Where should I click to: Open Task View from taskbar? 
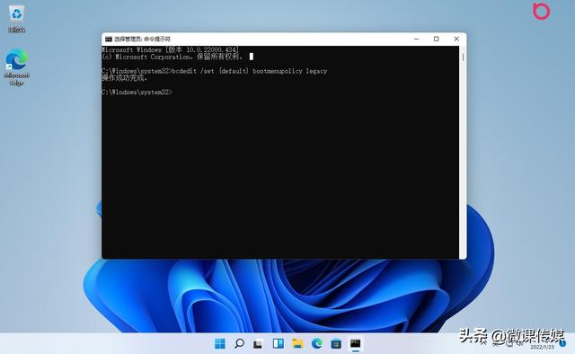(x=258, y=344)
